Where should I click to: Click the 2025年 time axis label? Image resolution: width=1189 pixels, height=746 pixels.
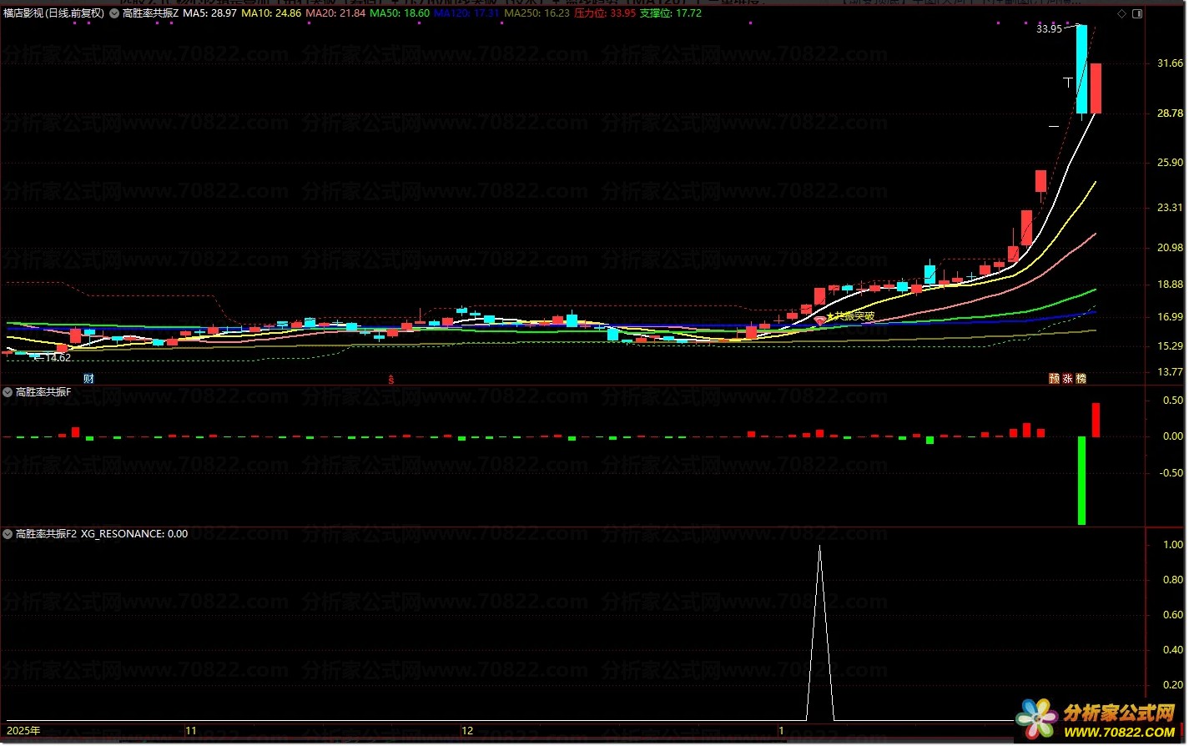tap(23, 730)
